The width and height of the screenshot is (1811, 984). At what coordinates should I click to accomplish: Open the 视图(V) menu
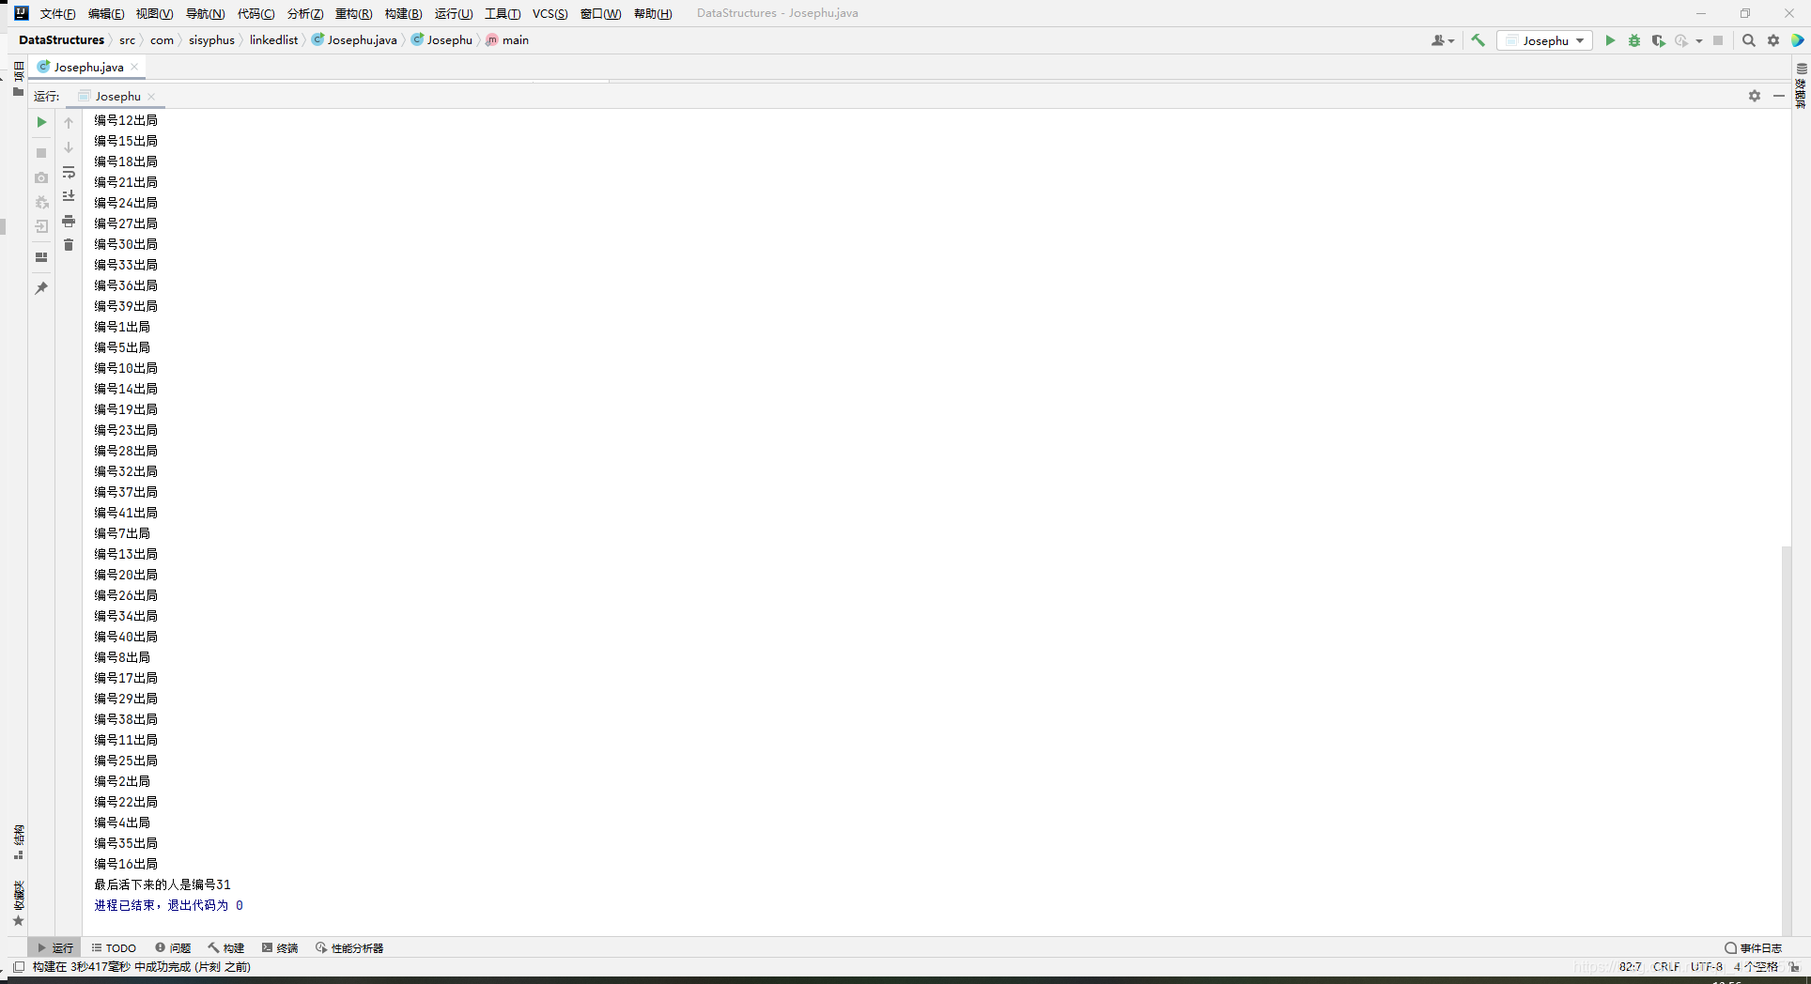click(x=154, y=13)
